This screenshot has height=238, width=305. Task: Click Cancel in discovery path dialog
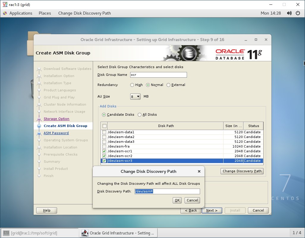(192, 200)
